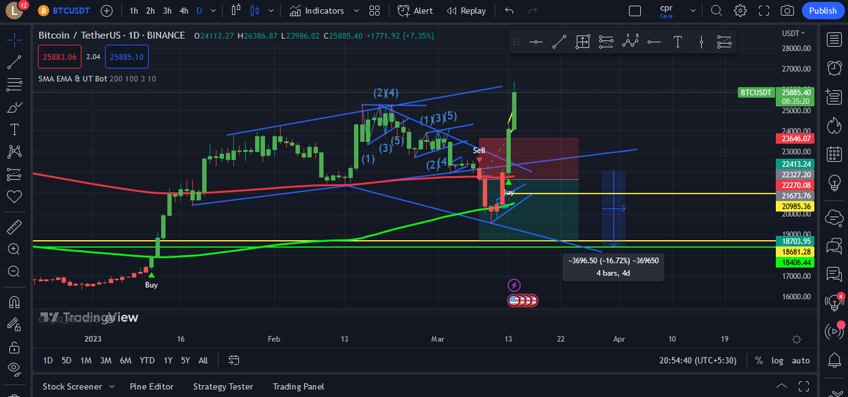The height and width of the screenshot is (397, 848).
Task: Open the prediction and measurement tools
Action: click(x=13, y=174)
